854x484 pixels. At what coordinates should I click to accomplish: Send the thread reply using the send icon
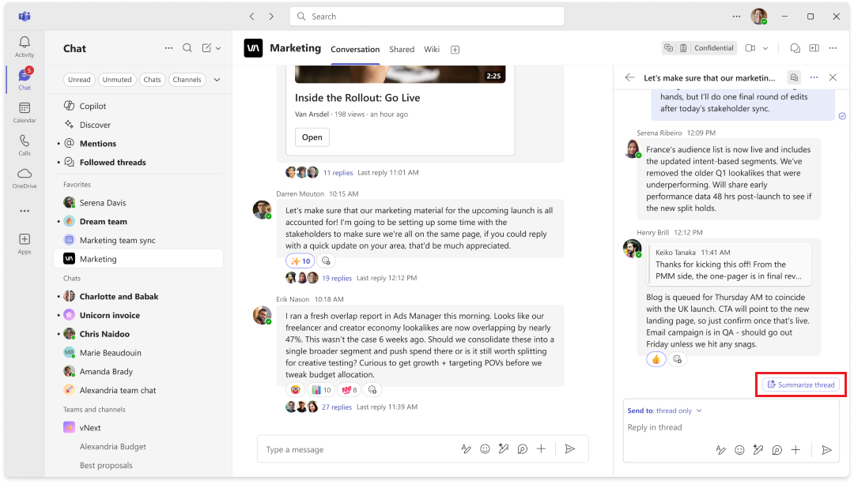828,450
